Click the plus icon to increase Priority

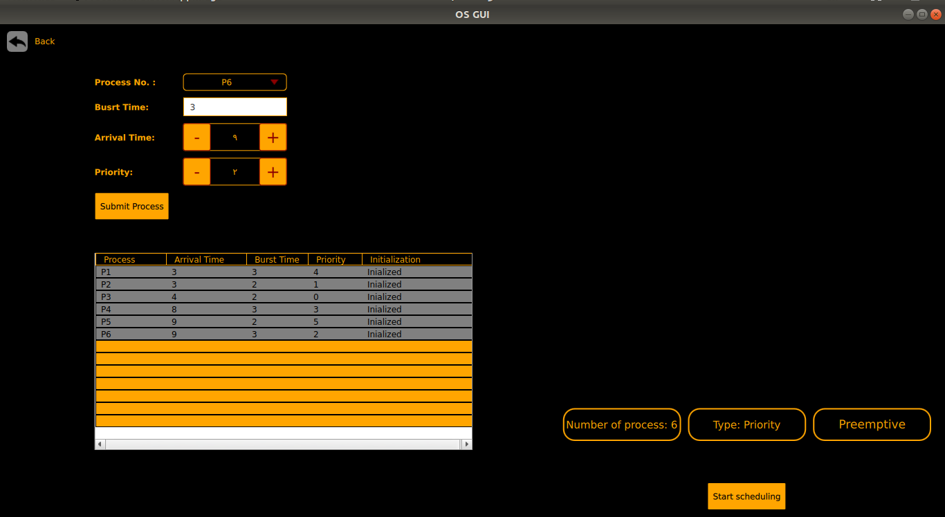pyautogui.click(x=273, y=171)
